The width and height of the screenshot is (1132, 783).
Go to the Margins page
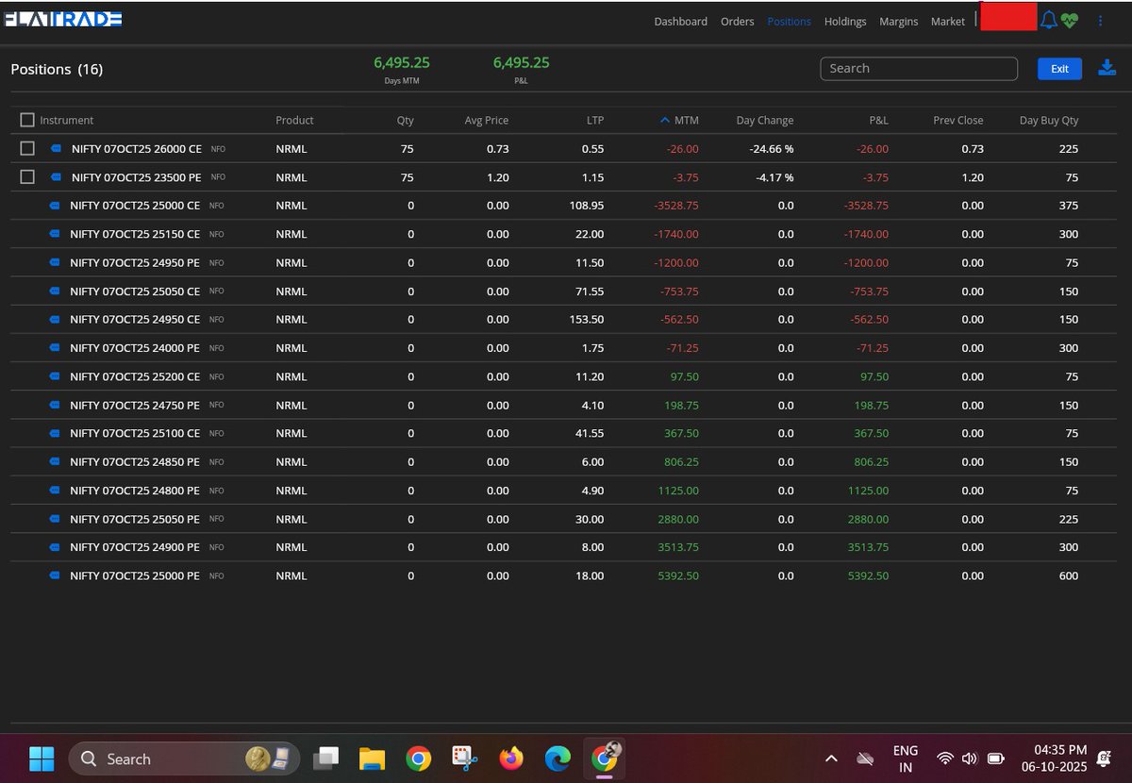pos(898,21)
